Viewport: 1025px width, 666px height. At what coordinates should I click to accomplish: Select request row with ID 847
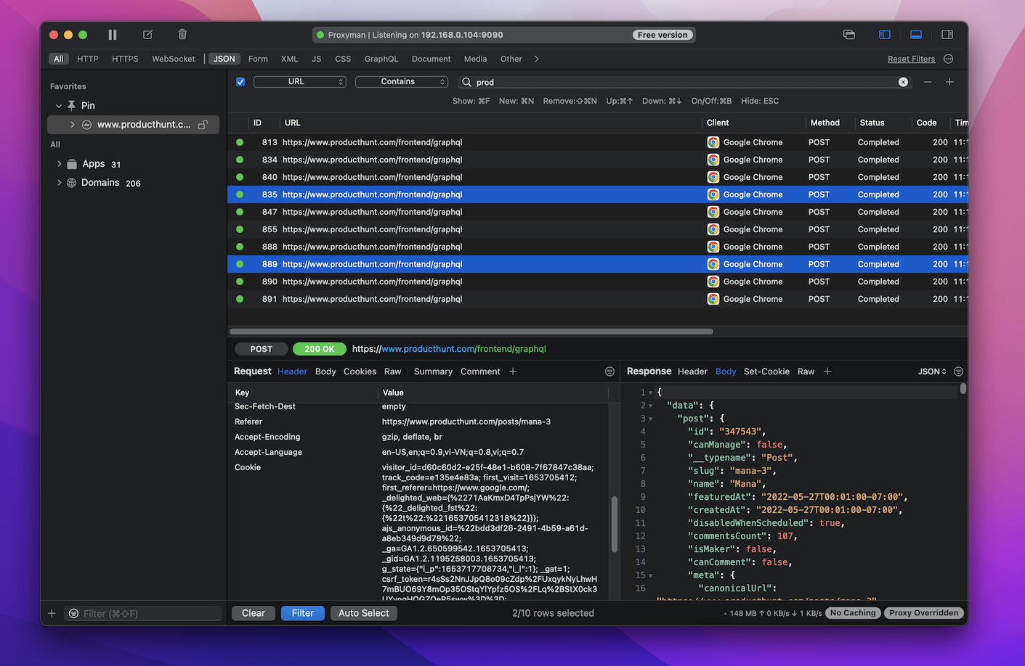click(597, 212)
